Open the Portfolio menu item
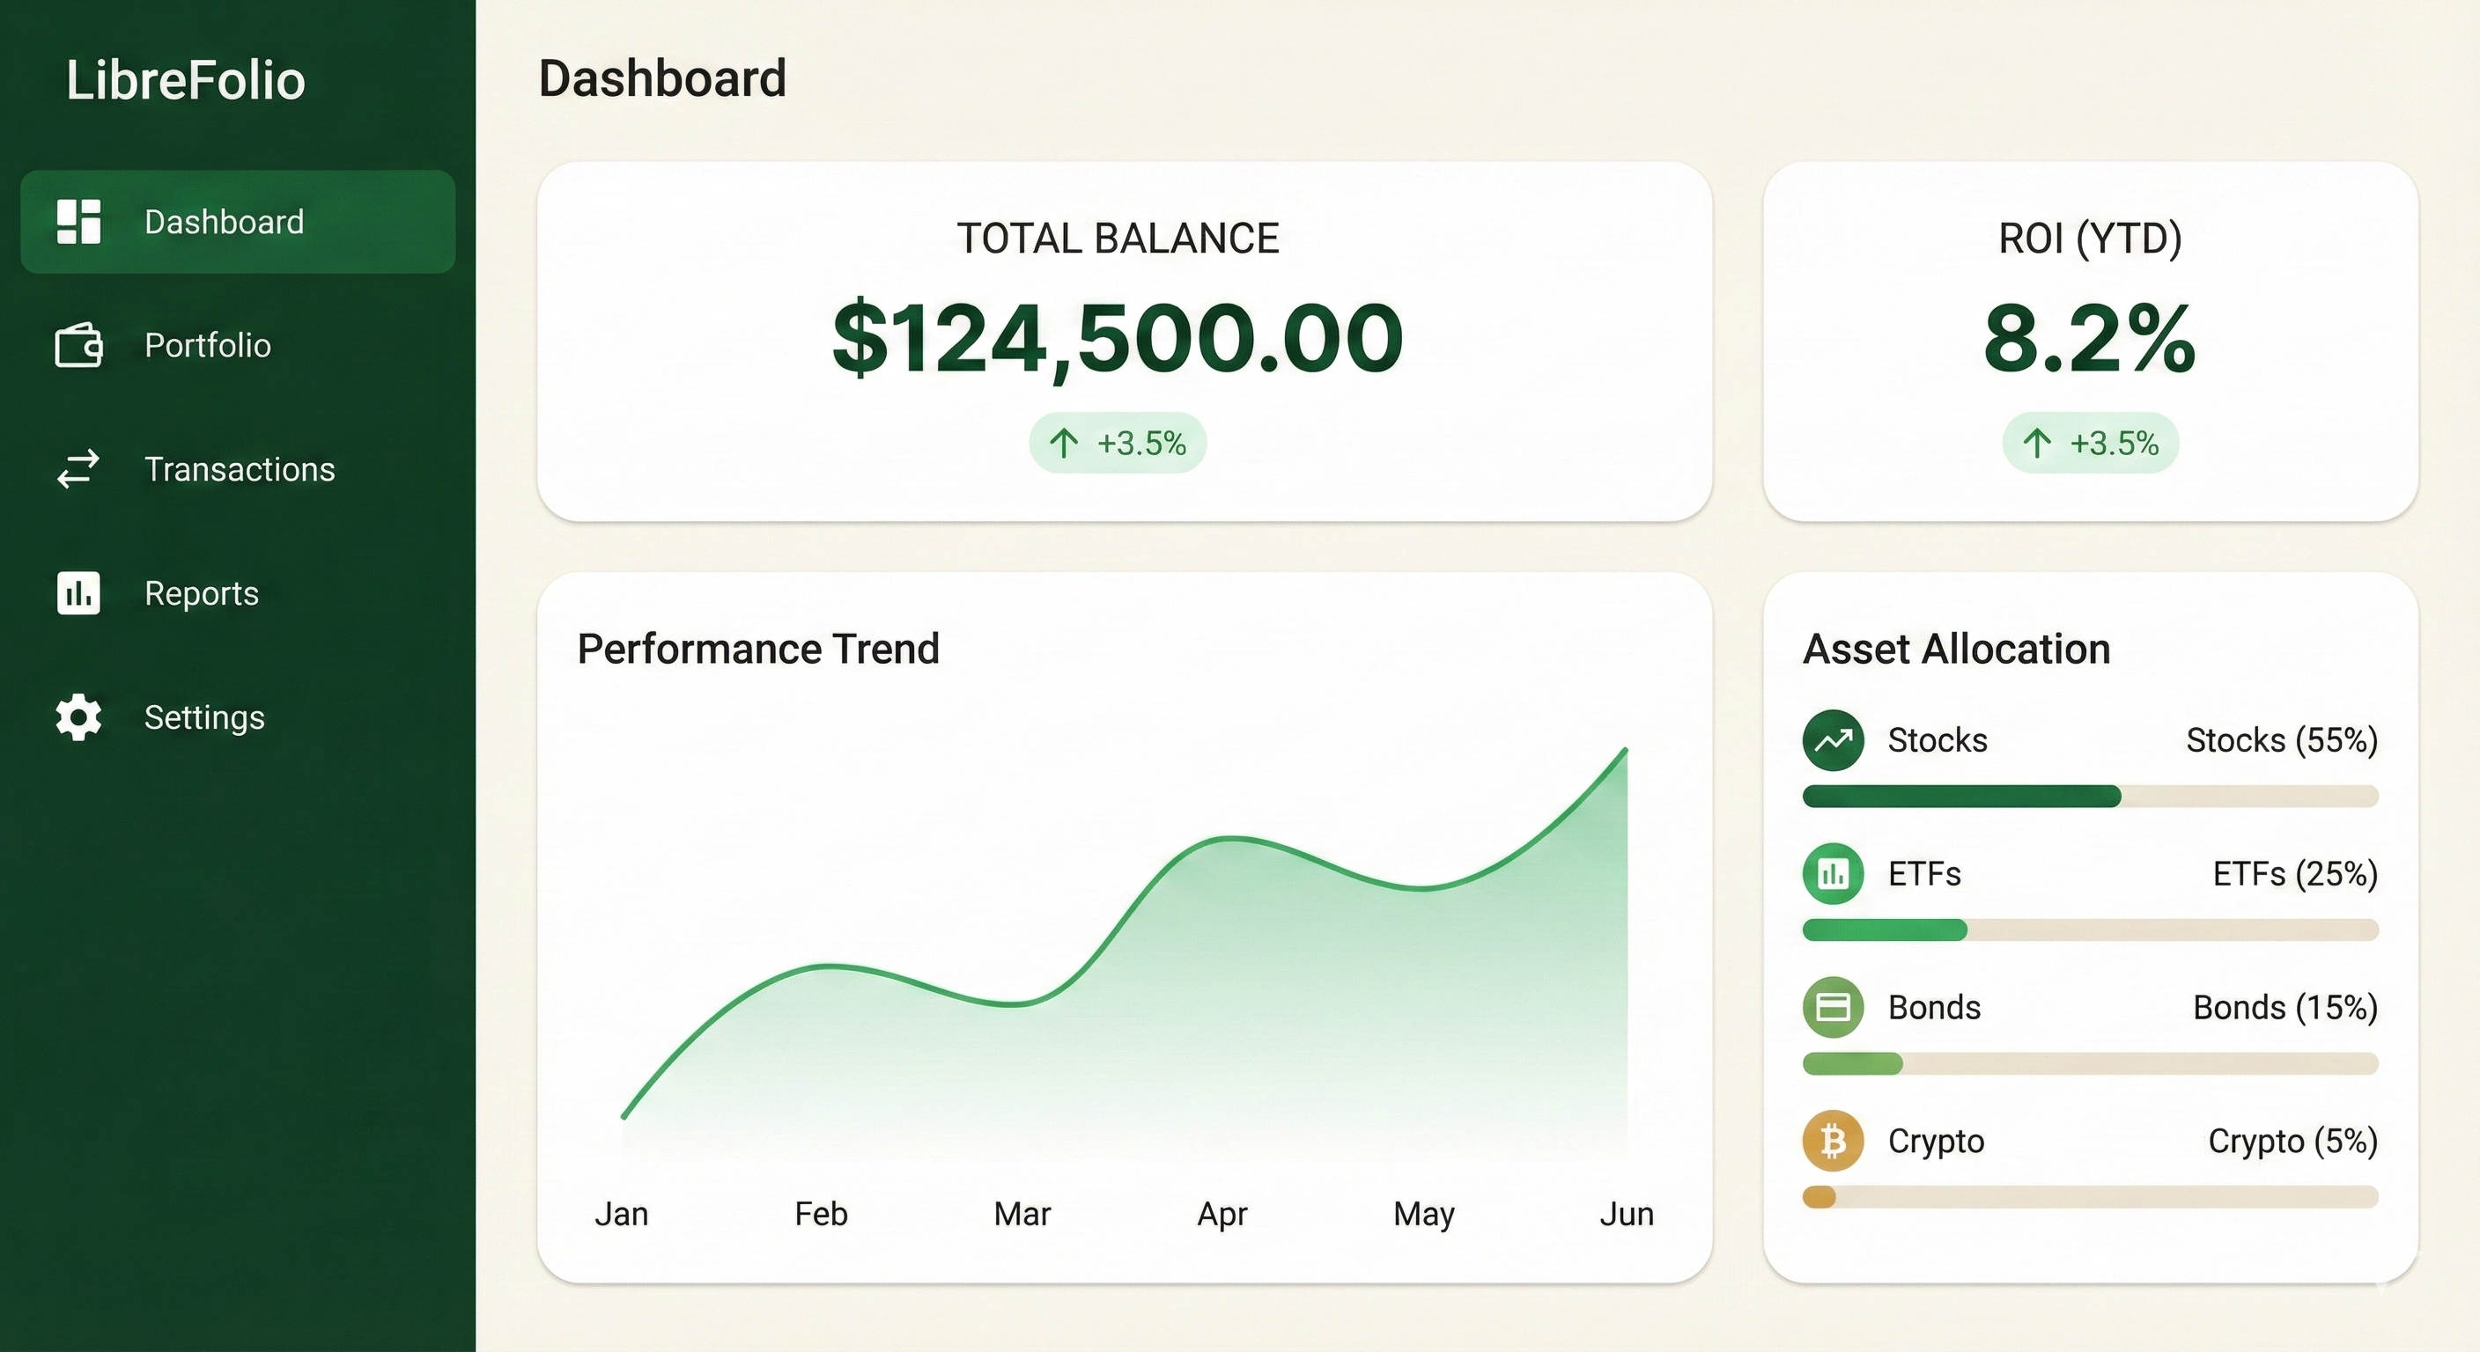2480x1352 pixels. (x=238, y=344)
